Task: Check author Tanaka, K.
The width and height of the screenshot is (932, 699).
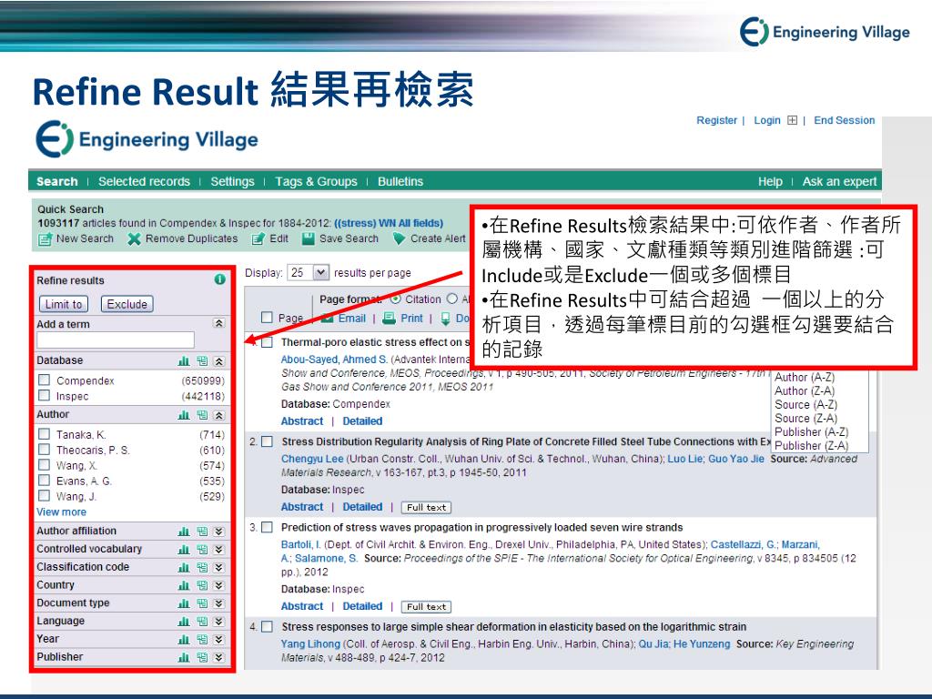Action: [x=44, y=433]
